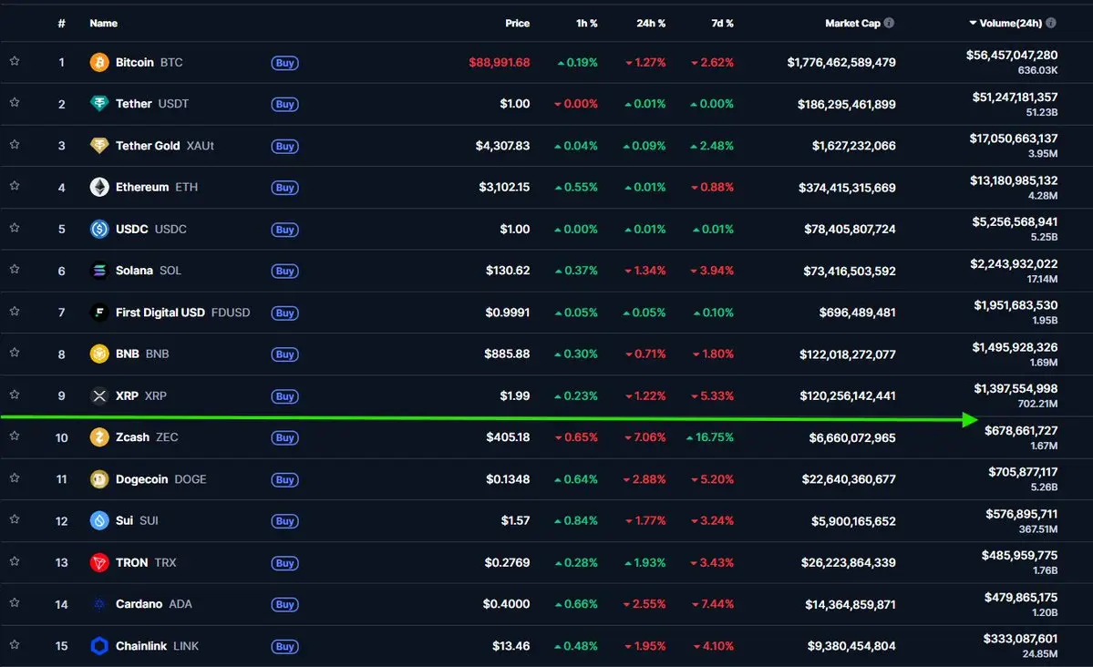The height and width of the screenshot is (667, 1093).
Task: Click the Sui logo icon
Action: (x=99, y=520)
